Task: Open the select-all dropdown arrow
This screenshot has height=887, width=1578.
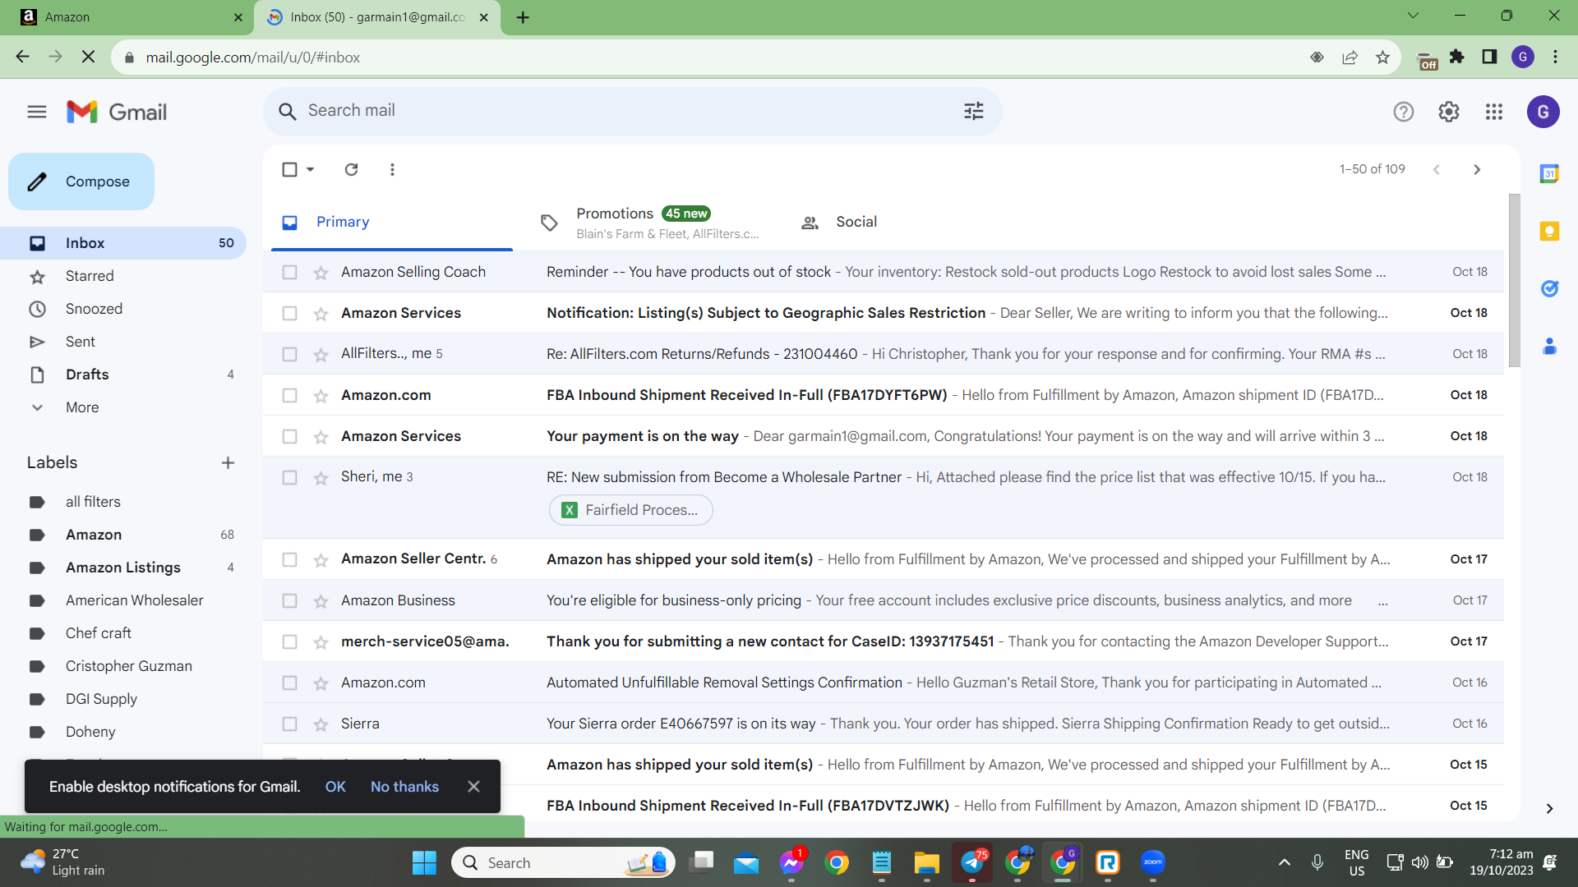Action: click(x=310, y=170)
